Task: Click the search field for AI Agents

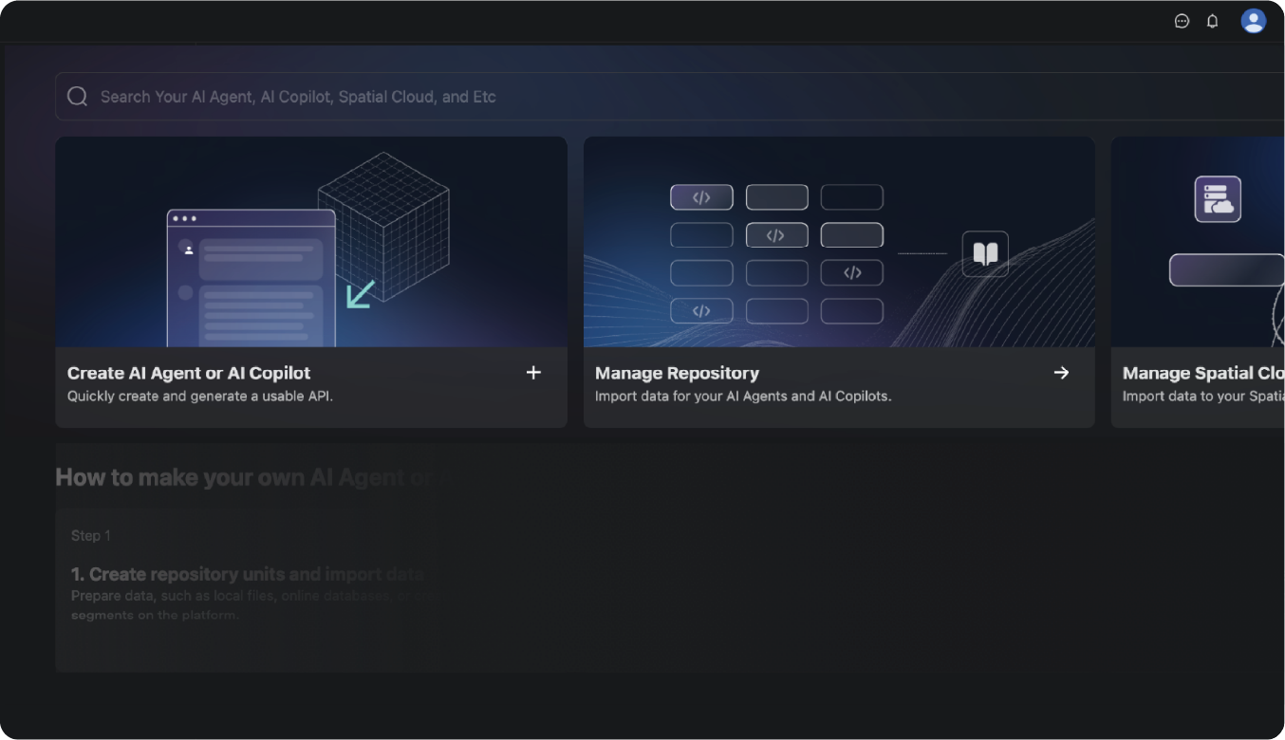Action: [x=670, y=97]
